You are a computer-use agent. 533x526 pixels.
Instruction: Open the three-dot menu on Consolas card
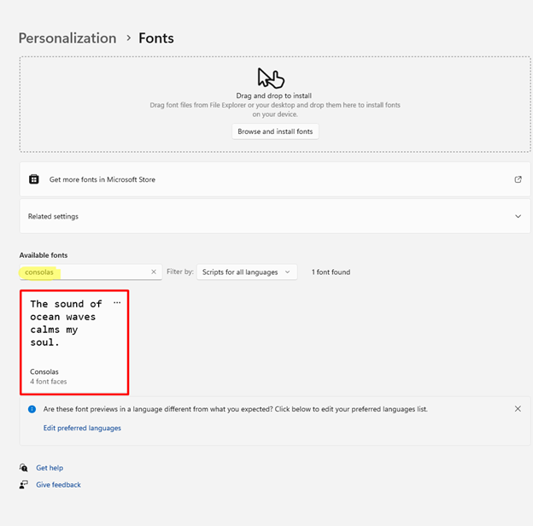(x=117, y=303)
